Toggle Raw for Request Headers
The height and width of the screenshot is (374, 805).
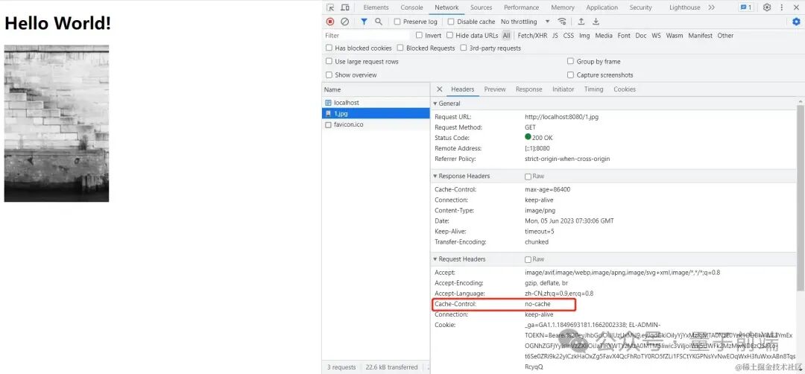coord(528,259)
